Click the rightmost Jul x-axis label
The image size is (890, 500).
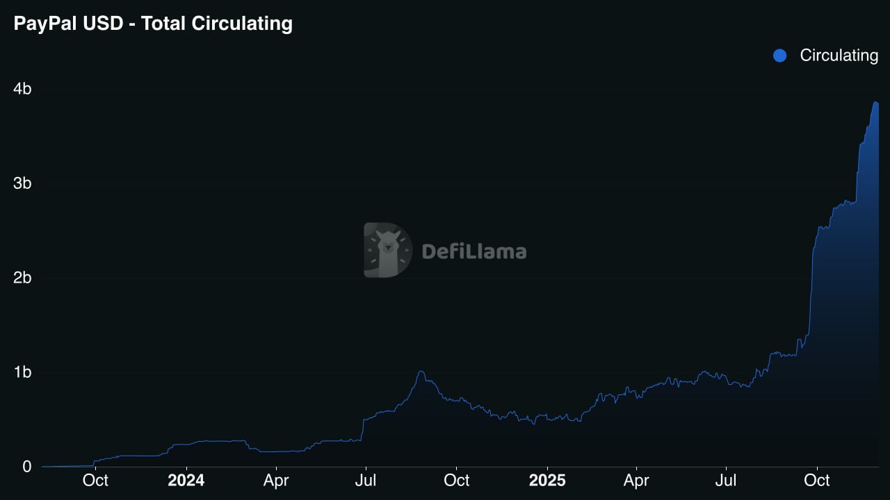pyautogui.click(x=726, y=481)
